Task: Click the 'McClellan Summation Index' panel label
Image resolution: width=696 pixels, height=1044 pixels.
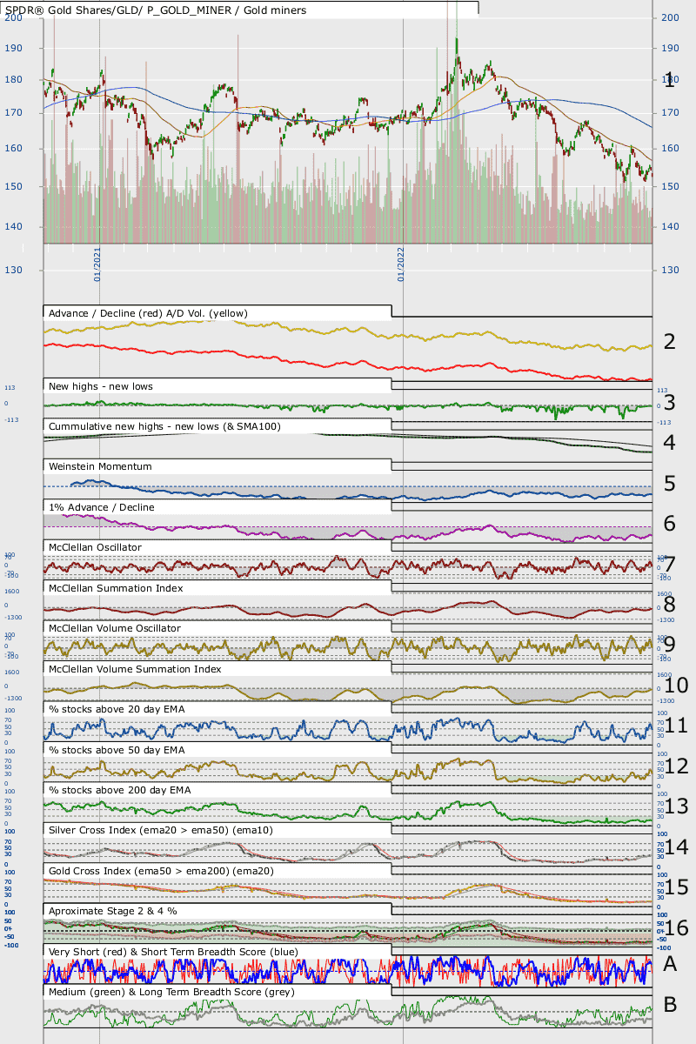Action: click(x=116, y=588)
